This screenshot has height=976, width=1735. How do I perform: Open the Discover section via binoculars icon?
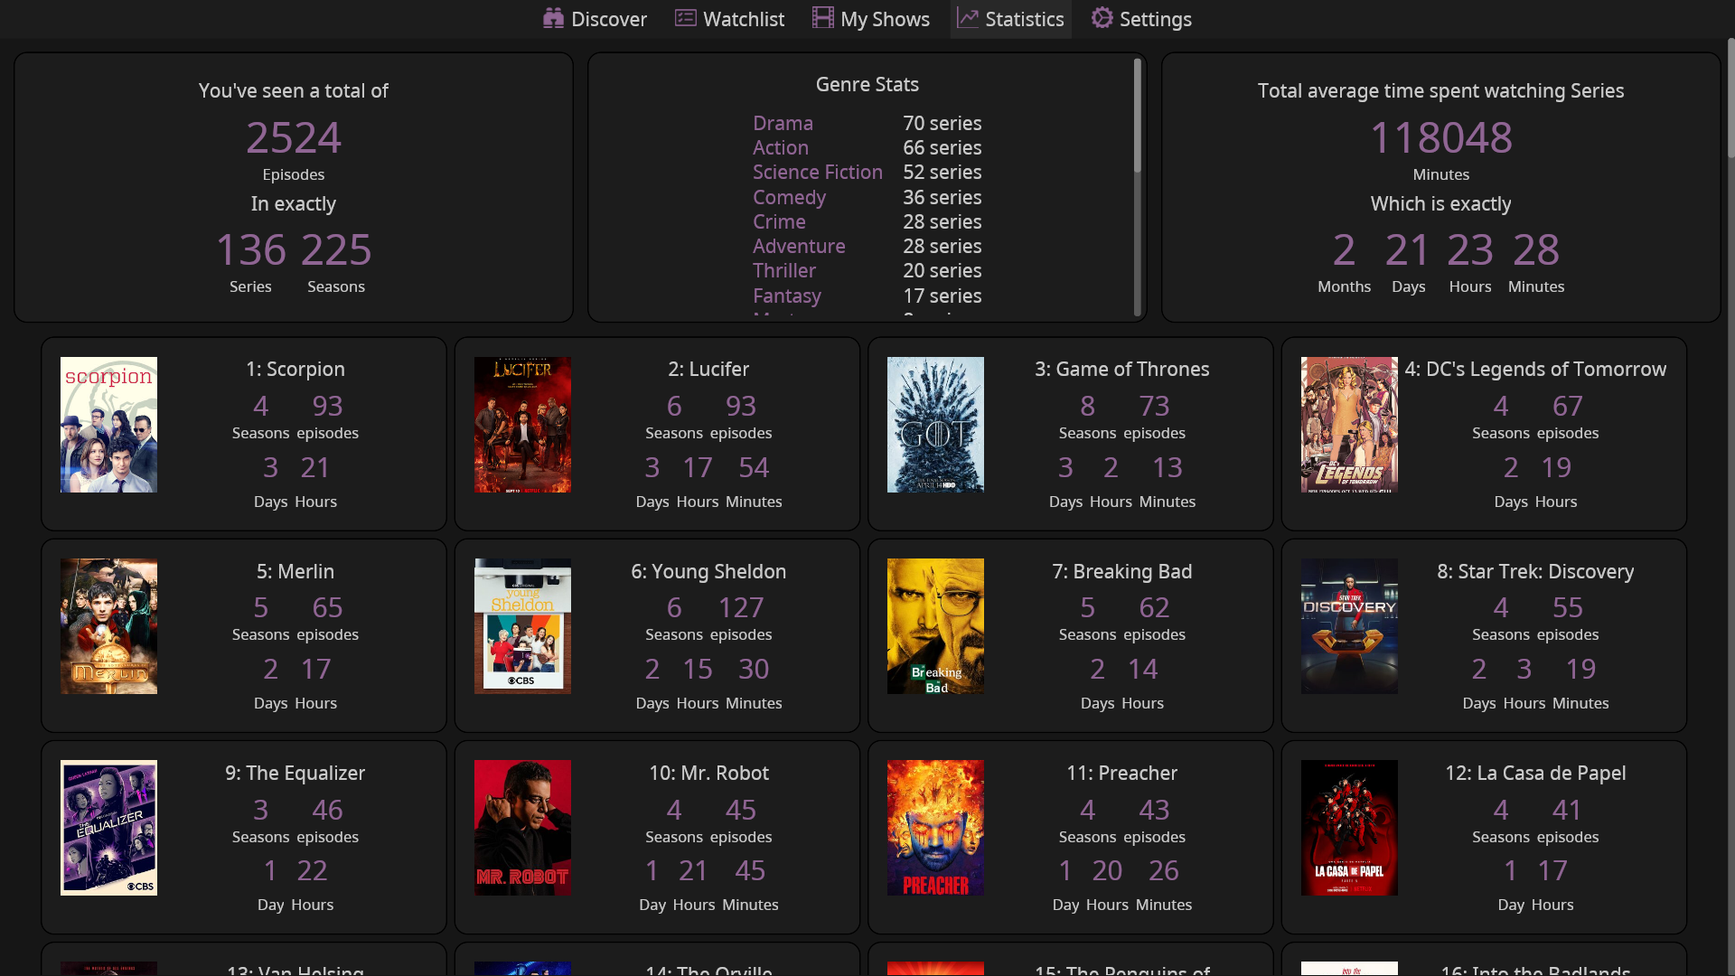[x=553, y=18]
